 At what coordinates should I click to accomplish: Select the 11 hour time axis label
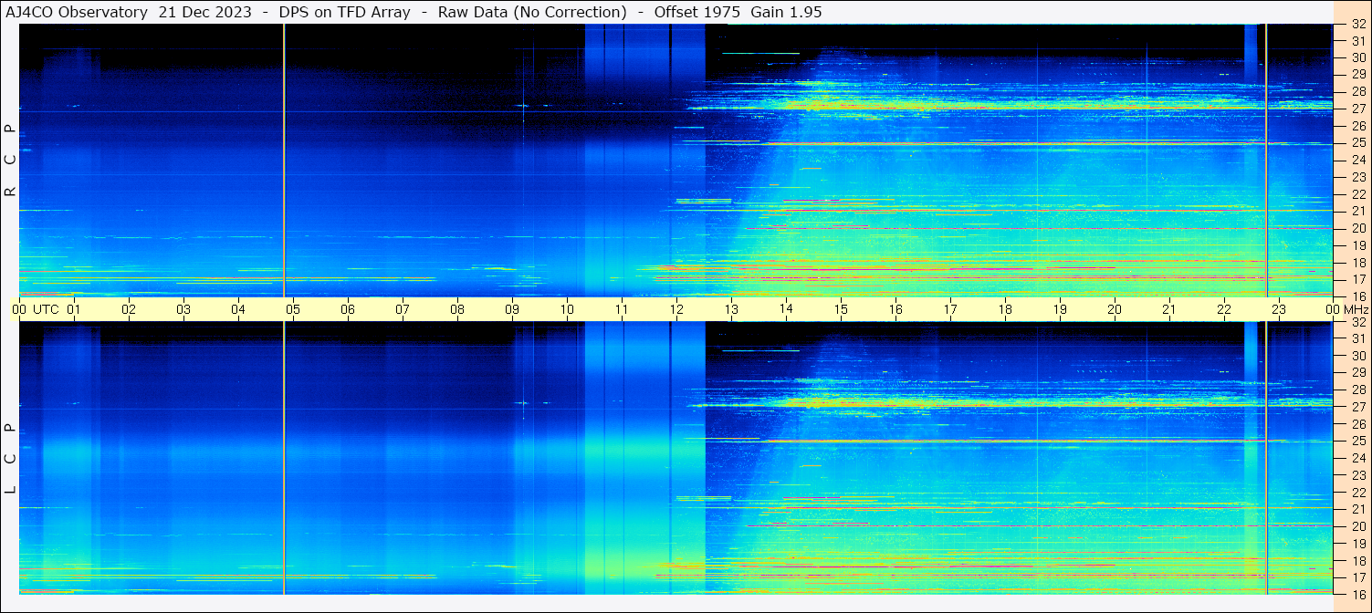(x=622, y=309)
